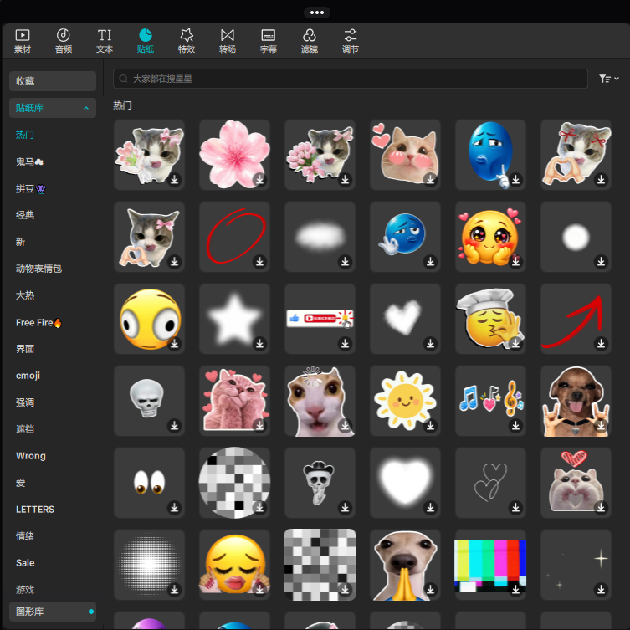
Task: Select the pink cat with hearts sticker
Action: [x=234, y=401]
